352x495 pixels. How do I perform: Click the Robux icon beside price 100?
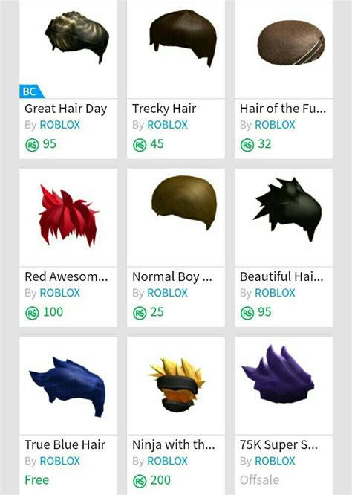point(32,313)
